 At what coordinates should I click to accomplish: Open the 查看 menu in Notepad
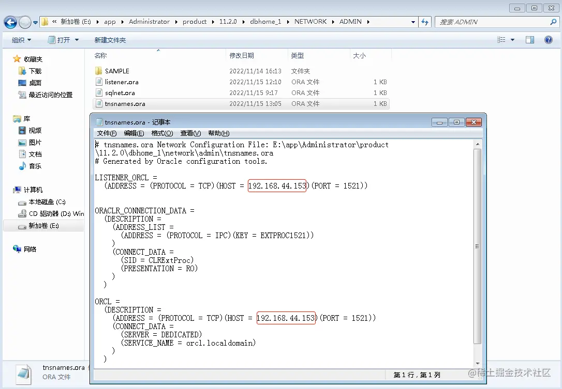pyautogui.click(x=190, y=133)
